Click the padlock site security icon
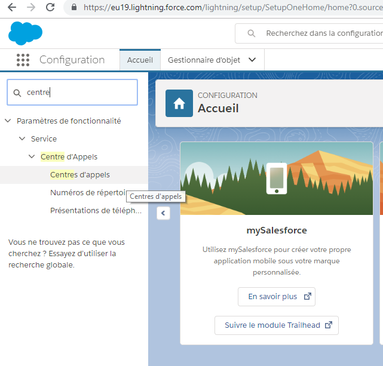This screenshot has width=383, height=366. click(x=74, y=7)
